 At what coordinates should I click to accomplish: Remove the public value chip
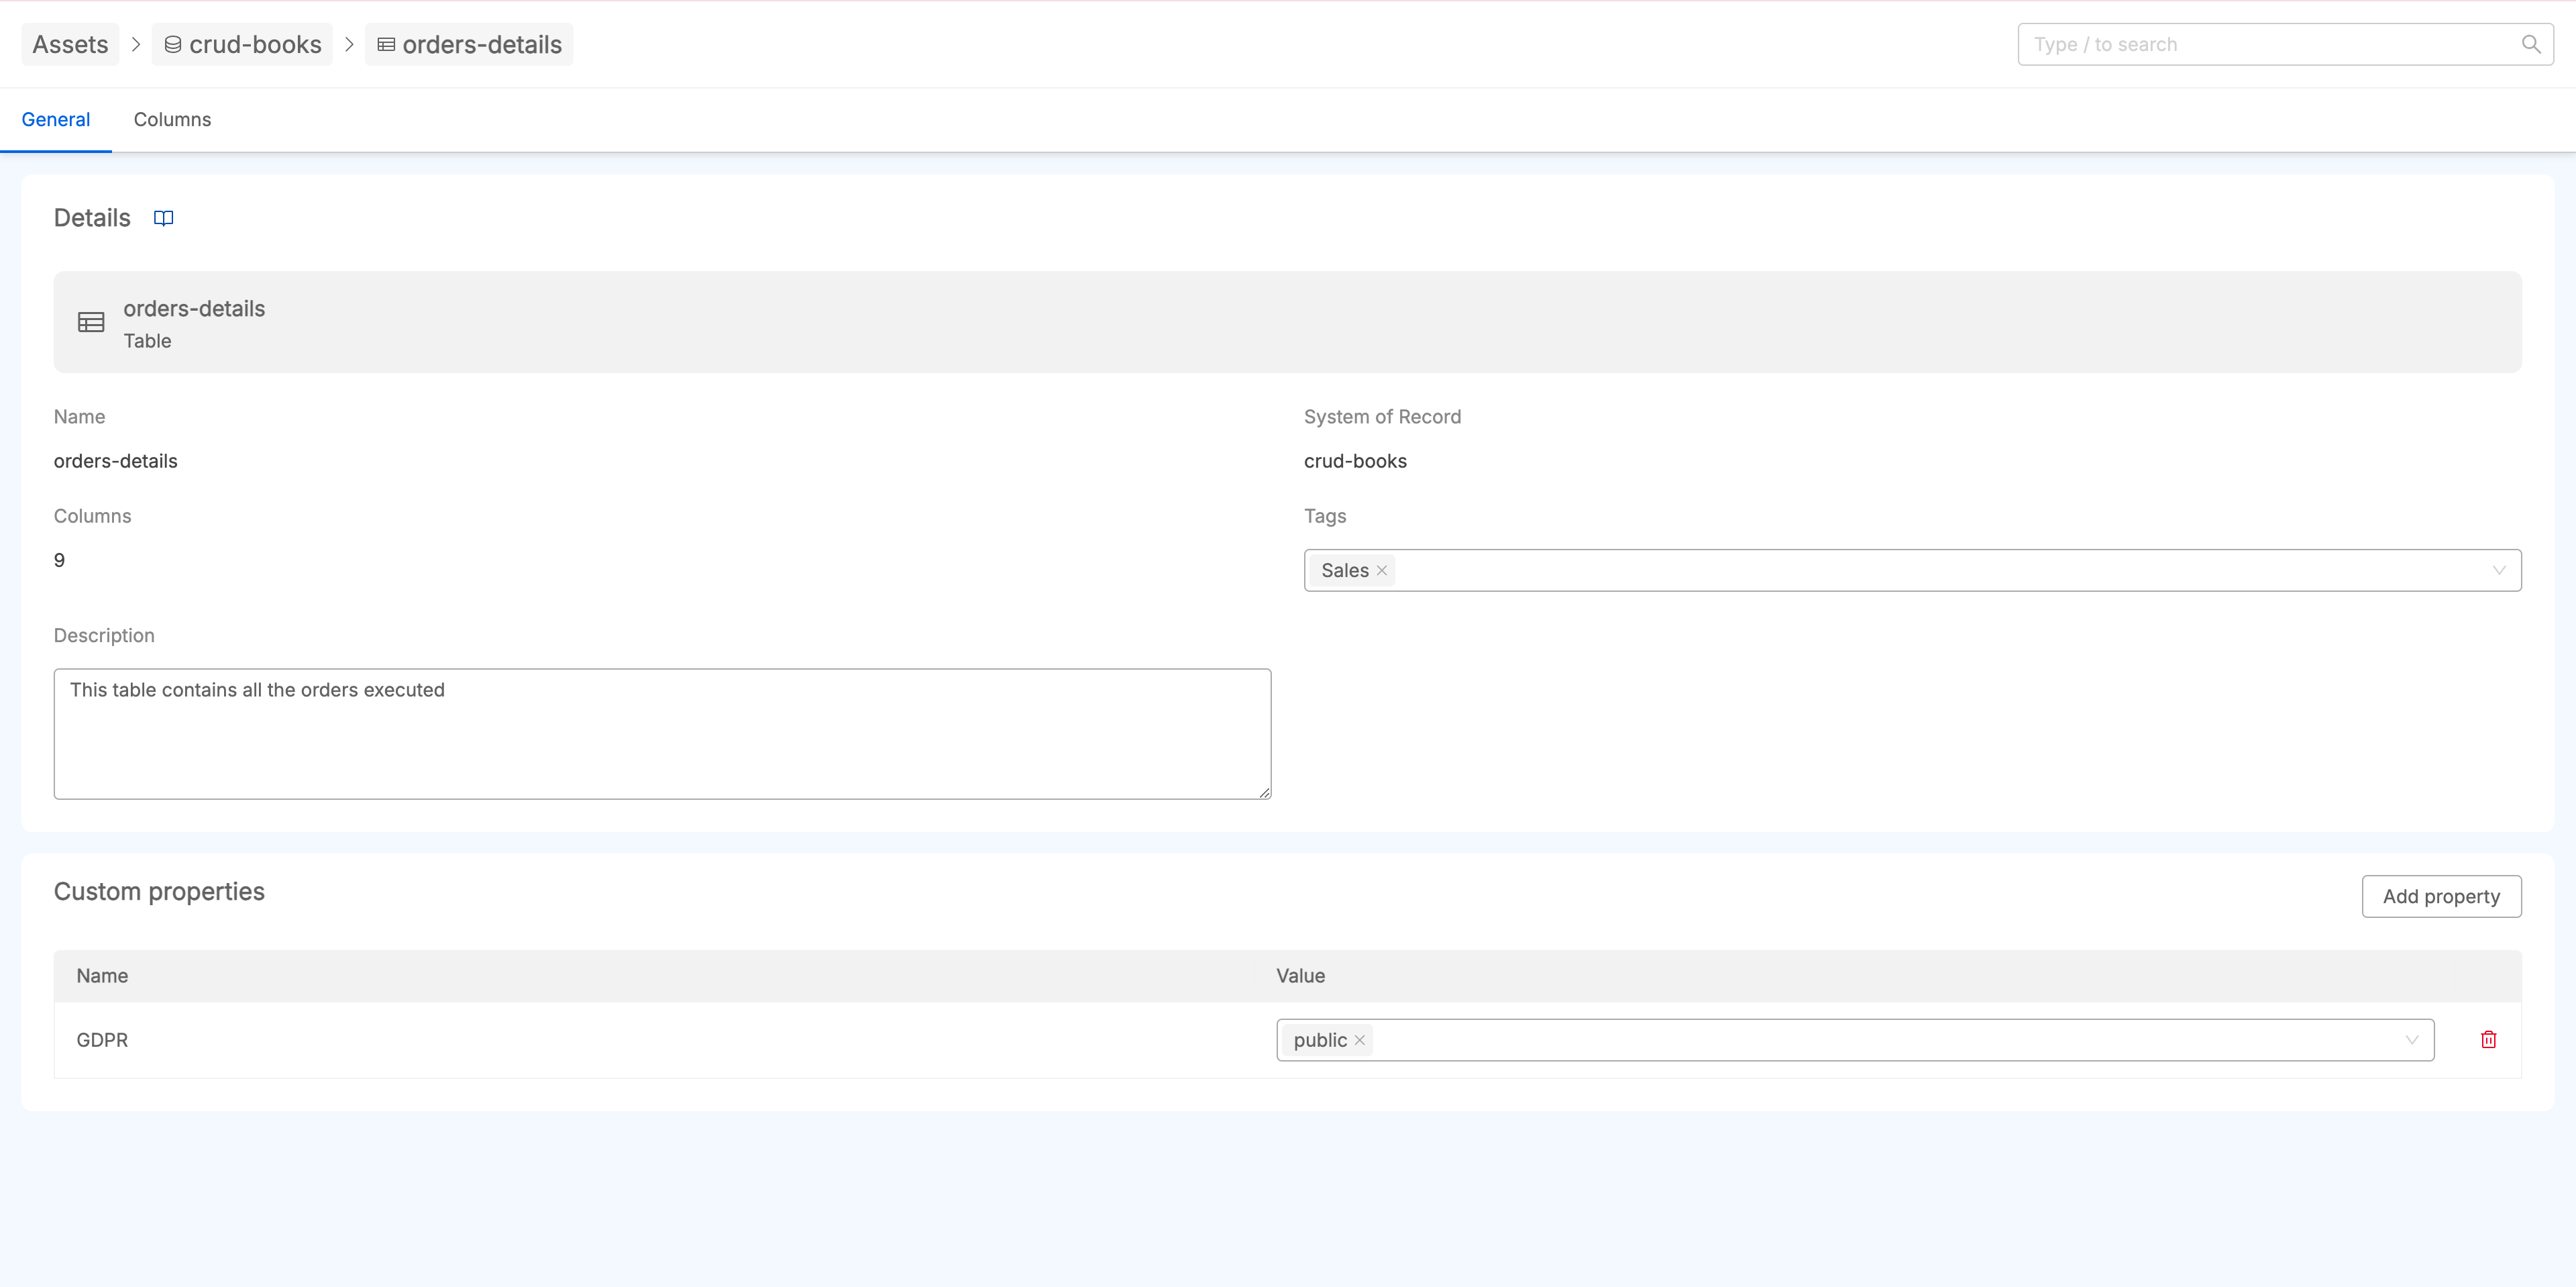pyautogui.click(x=1360, y=1040)
